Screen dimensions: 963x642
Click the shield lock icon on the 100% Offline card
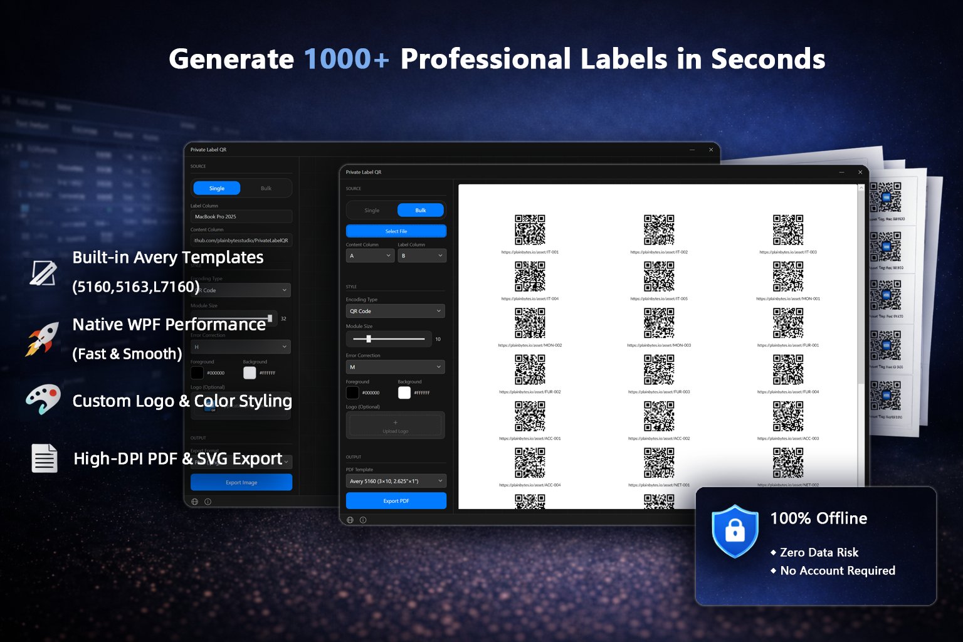pyautogui.click(x=734, y=532)
